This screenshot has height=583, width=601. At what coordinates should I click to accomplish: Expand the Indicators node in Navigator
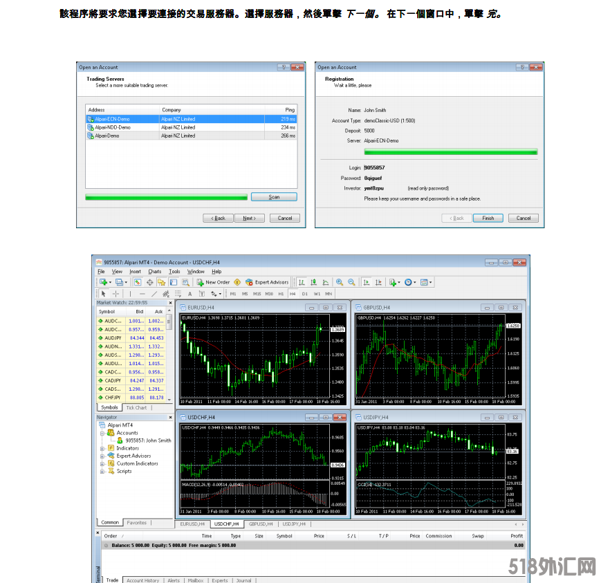[x=102, y=448]
